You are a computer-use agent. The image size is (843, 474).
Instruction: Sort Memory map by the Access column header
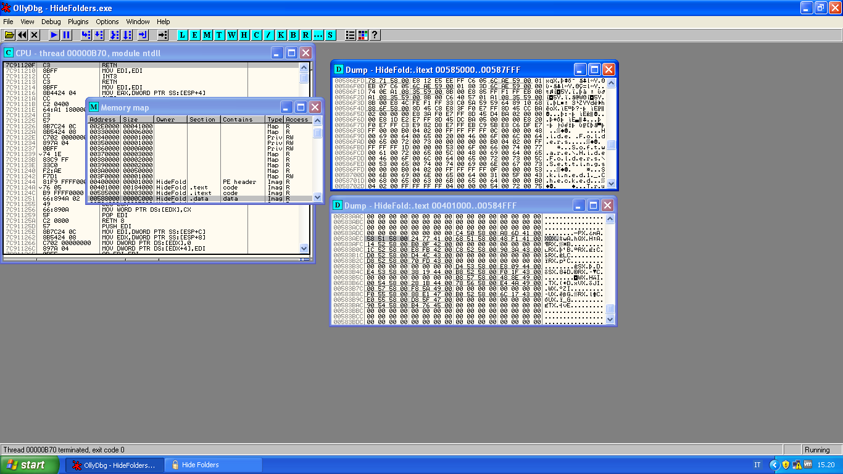click(298, 120)
